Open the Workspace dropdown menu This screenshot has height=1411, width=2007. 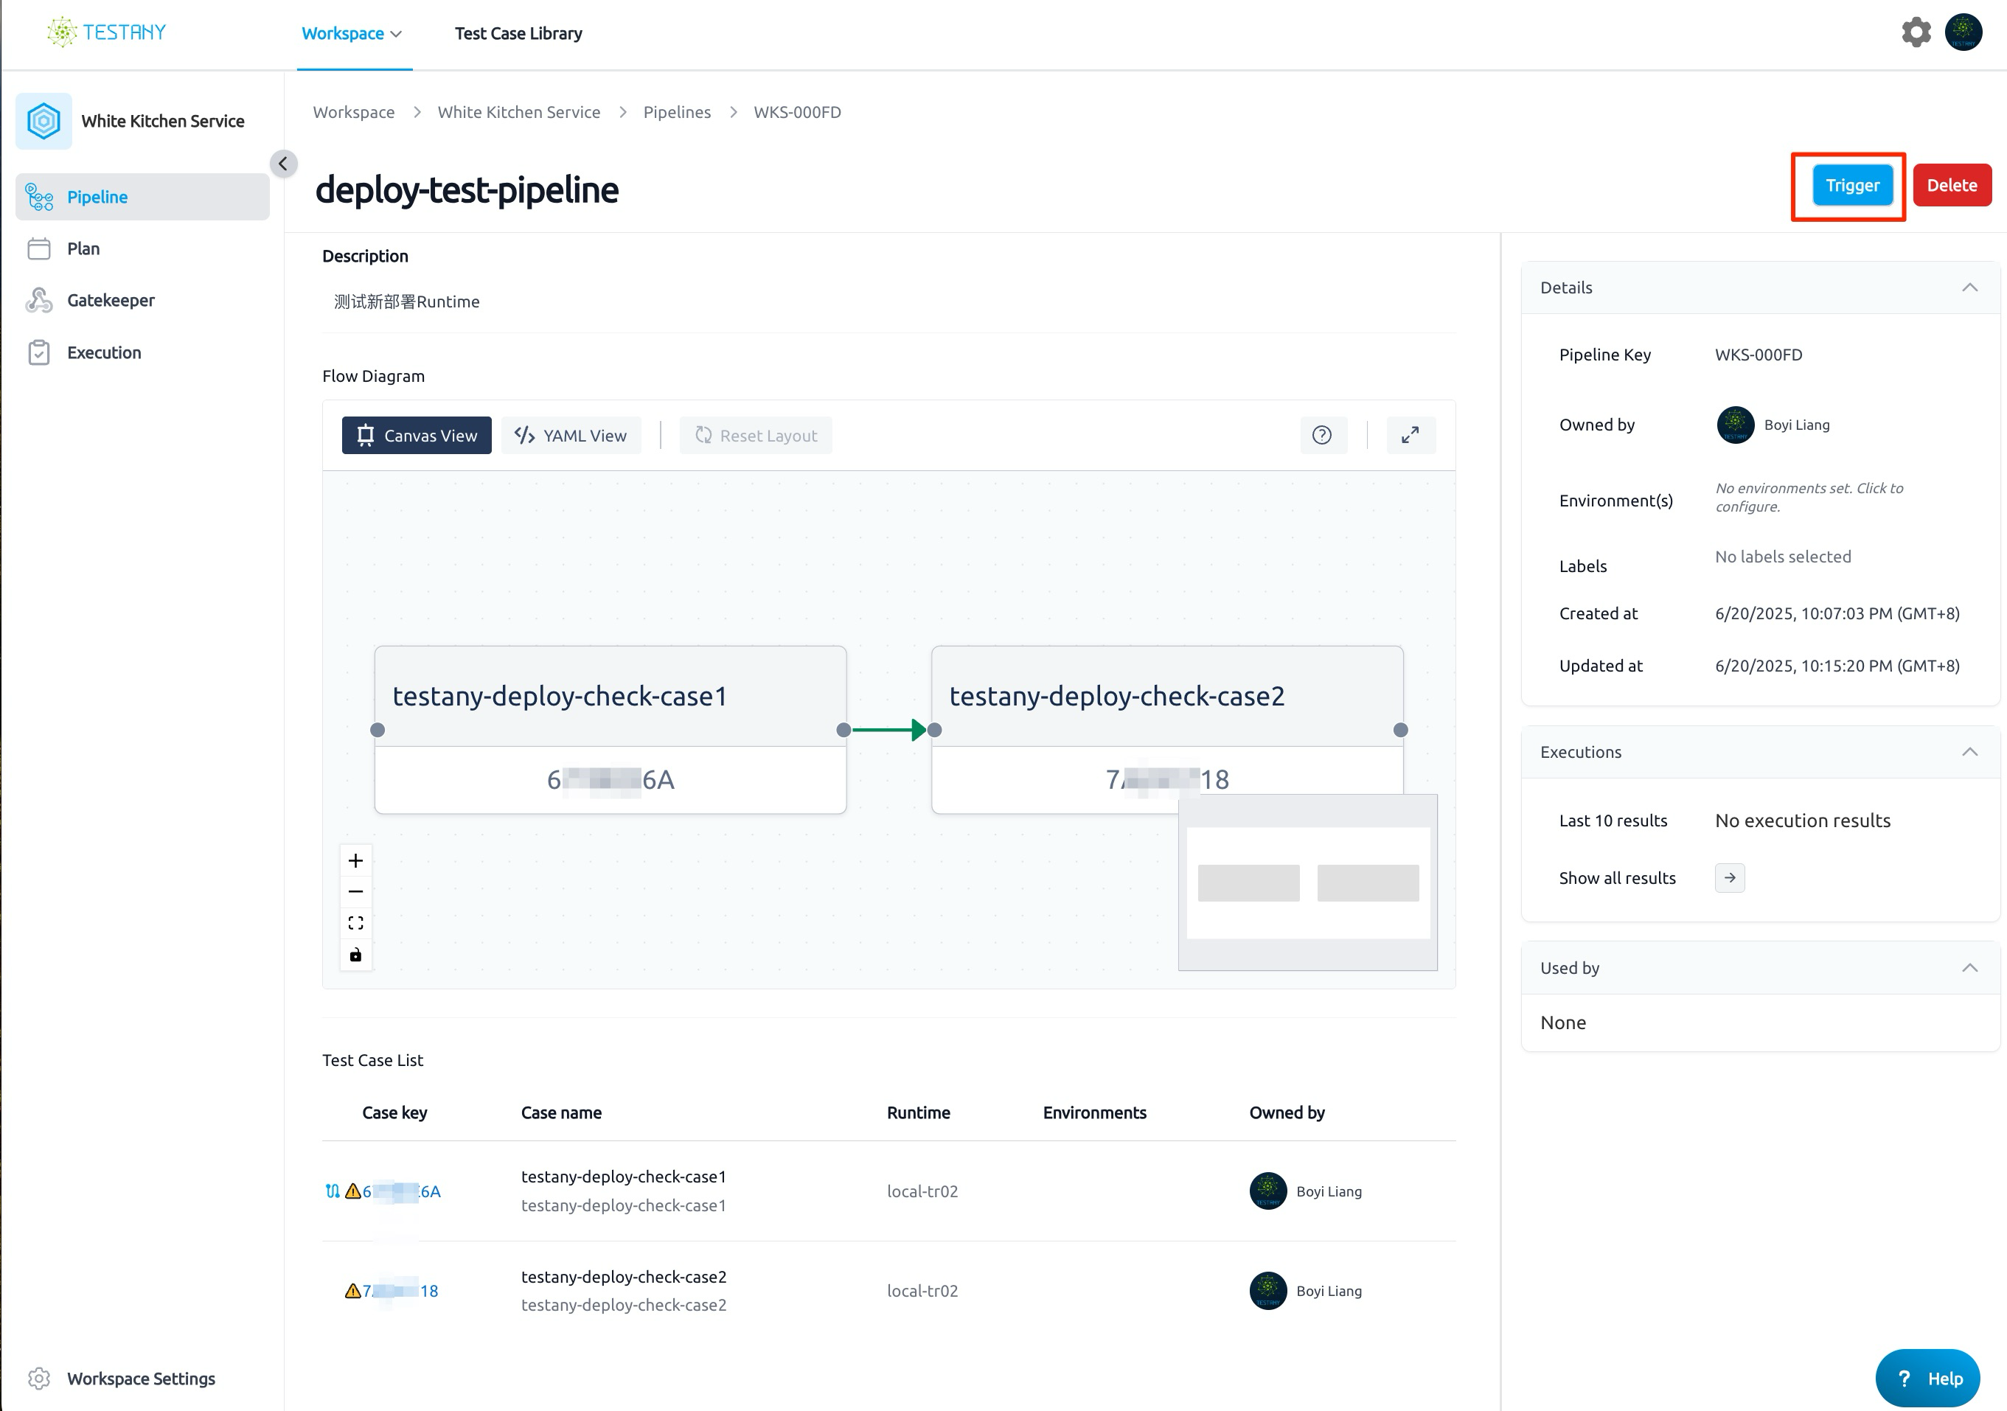click(x=352, y=33)
